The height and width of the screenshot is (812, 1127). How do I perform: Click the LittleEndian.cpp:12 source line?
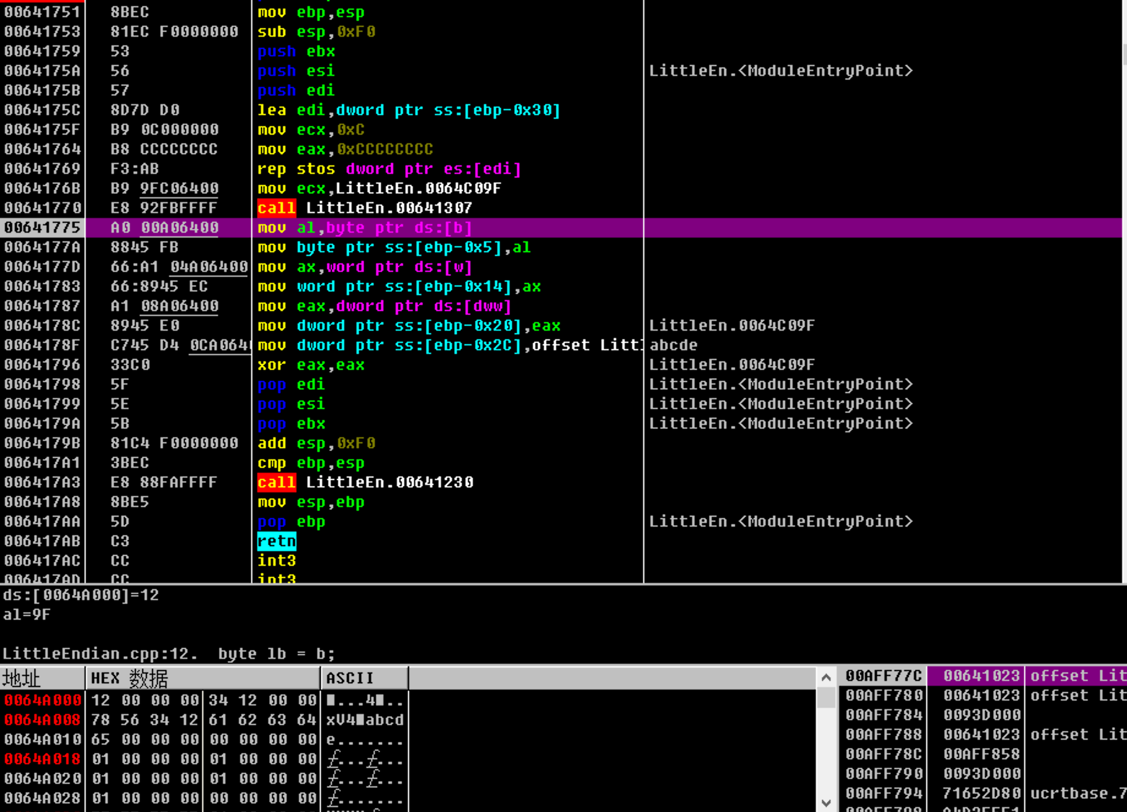[x=169, y=654]
